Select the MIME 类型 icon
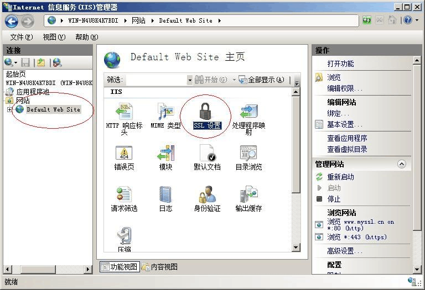This screenshot has width=425, height=290. (x=165, y=111)
